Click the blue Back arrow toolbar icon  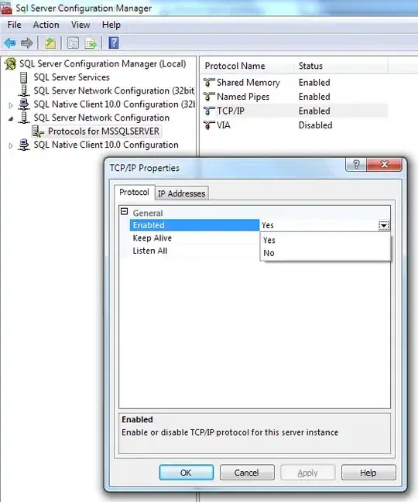point(10,43)
